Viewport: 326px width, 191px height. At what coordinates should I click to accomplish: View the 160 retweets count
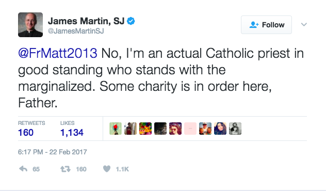point(26,133)
